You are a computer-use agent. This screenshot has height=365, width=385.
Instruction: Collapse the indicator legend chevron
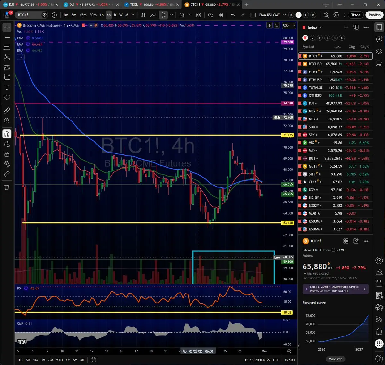point(21,57)
